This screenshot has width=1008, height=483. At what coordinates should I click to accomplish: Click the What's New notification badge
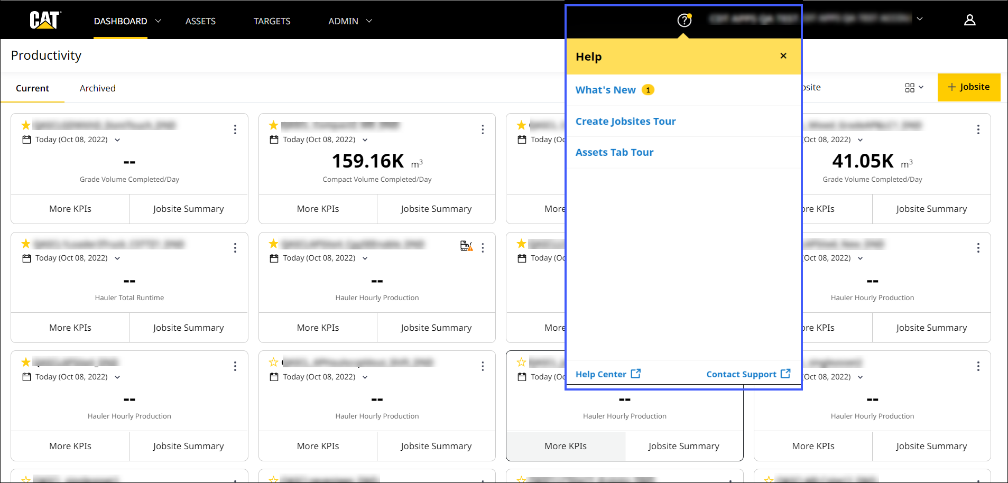point(648,90)
